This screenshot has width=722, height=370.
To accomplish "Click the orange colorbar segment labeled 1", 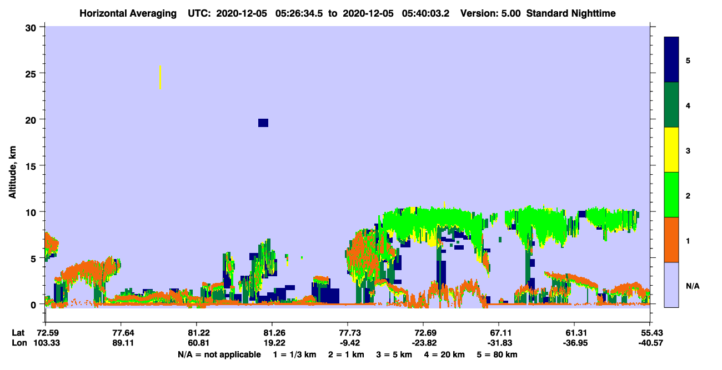I will pyautogui.click(x=671, y=240).
